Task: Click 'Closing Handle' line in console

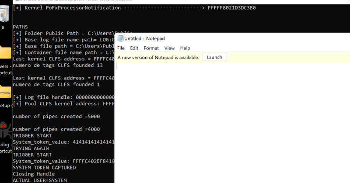Action: pos(34,174)
